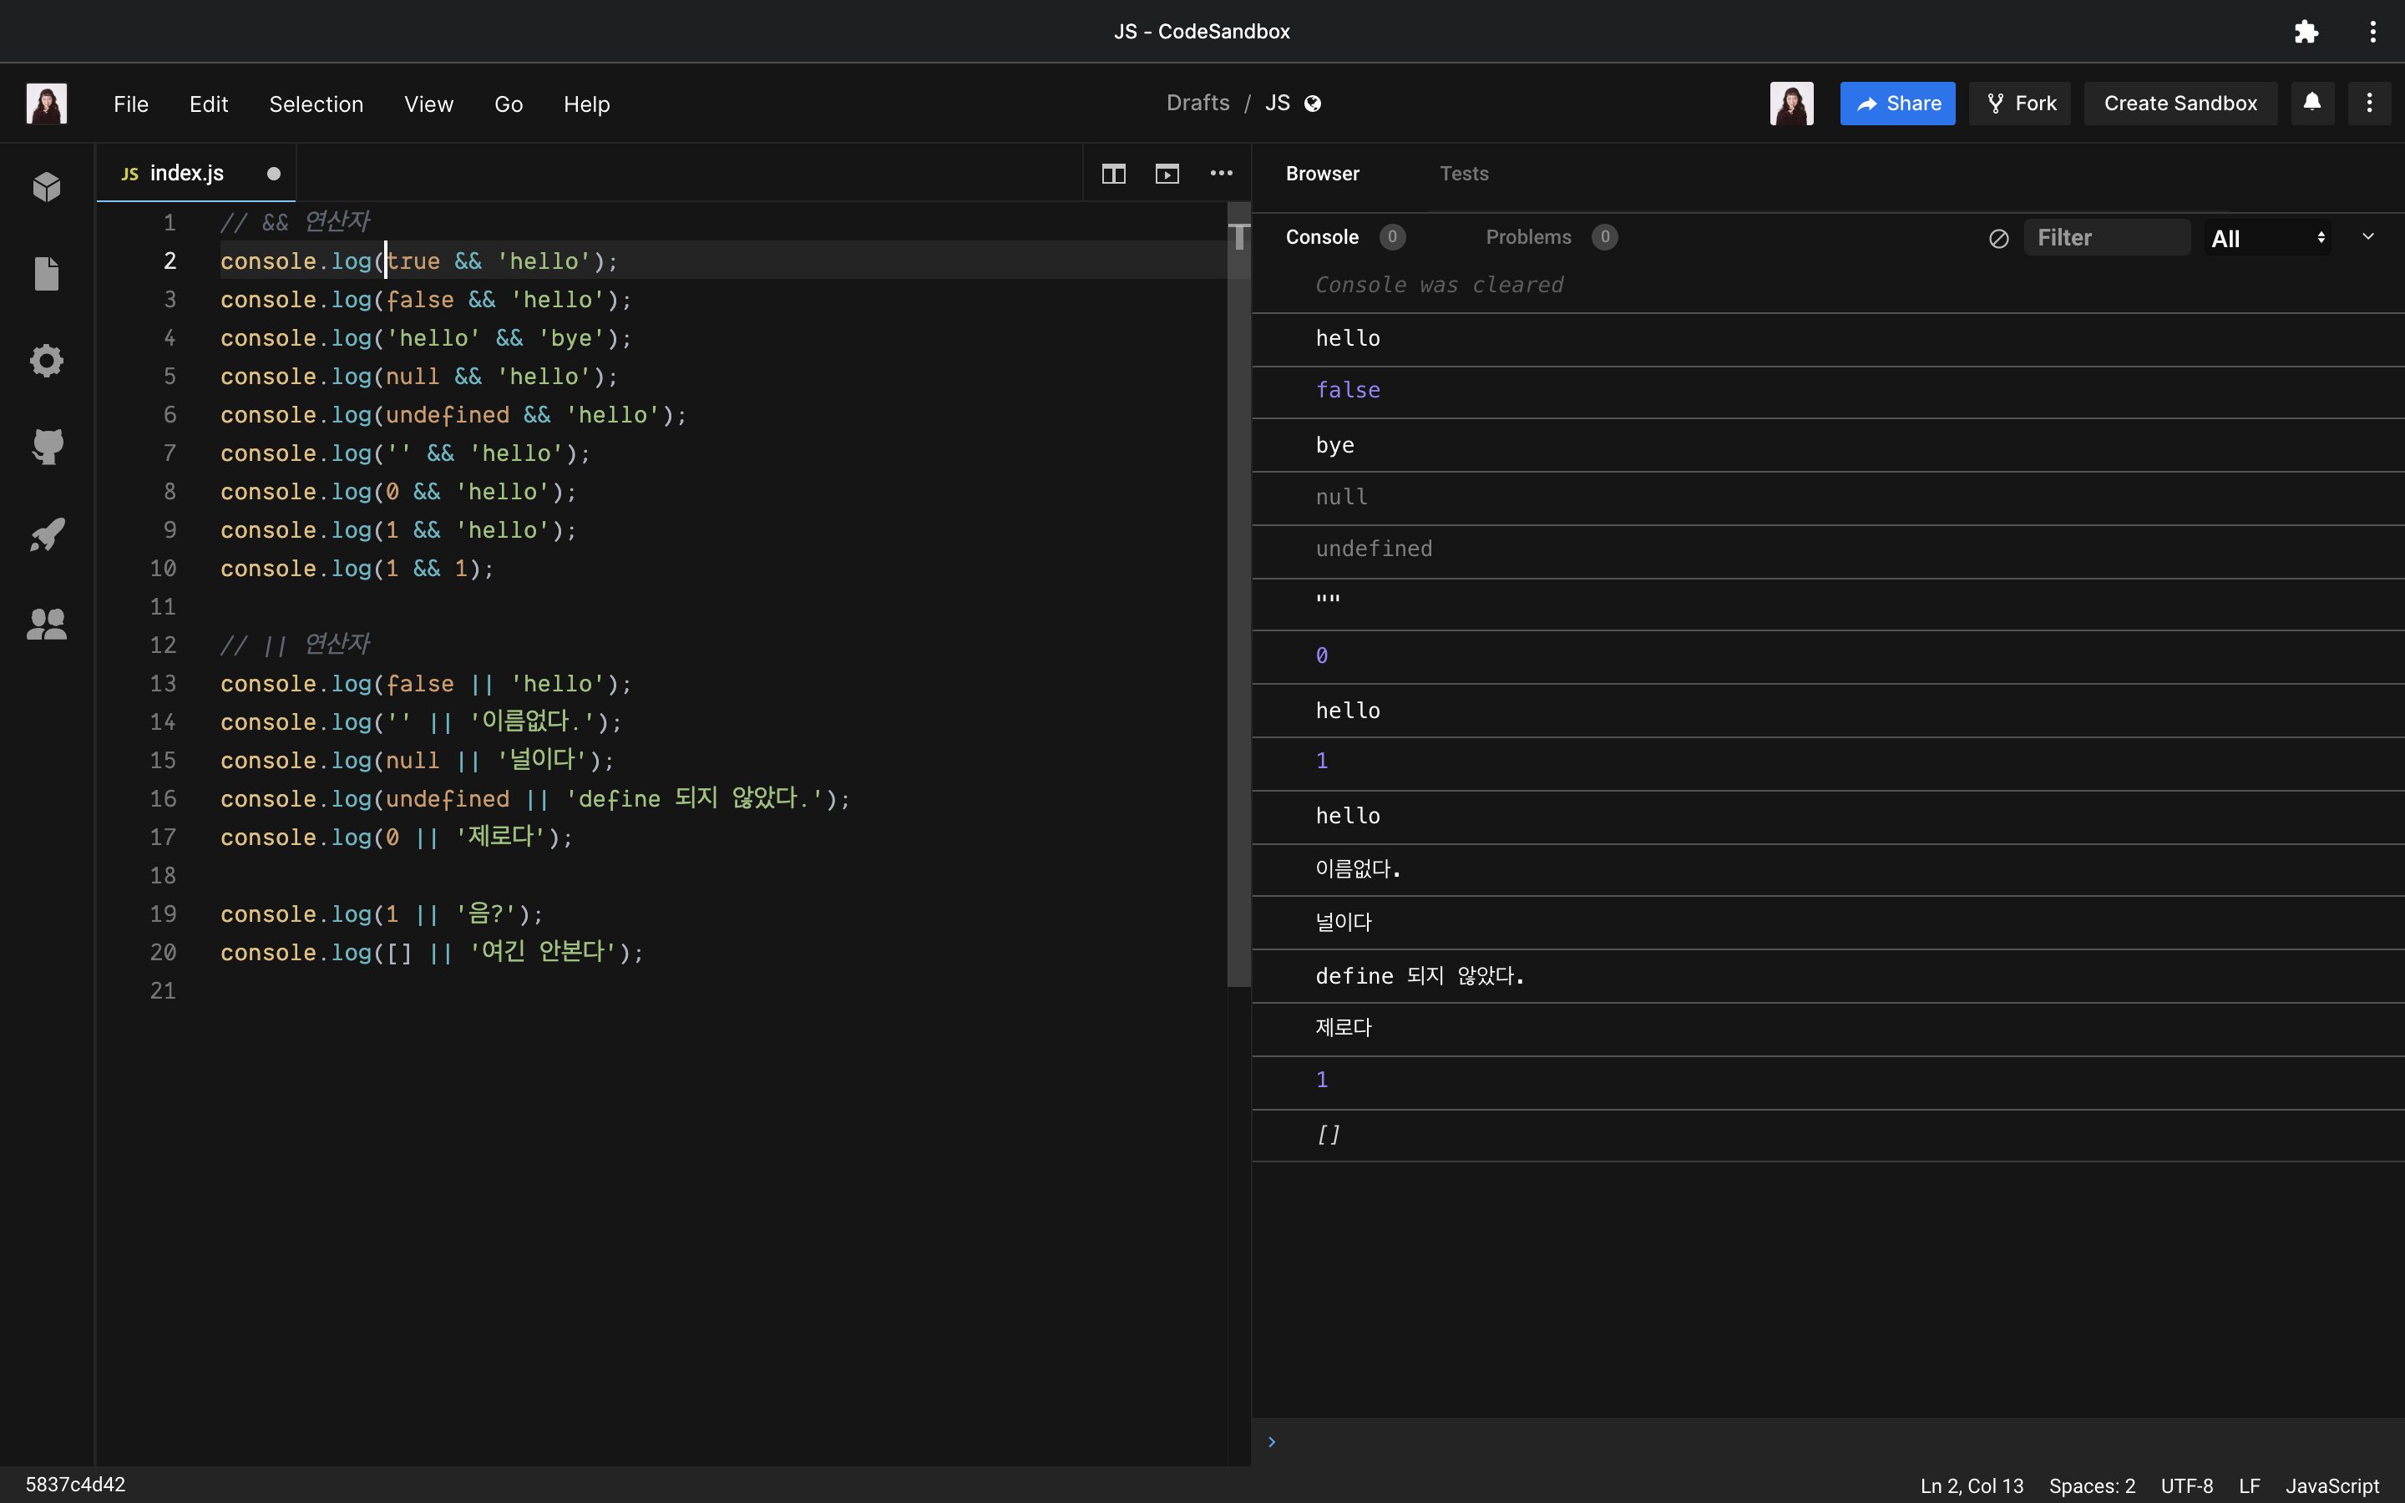Click line number 13 in gutter
Image resolution: width=2405 pixels, height=1503 pixels.
[163, 684]
